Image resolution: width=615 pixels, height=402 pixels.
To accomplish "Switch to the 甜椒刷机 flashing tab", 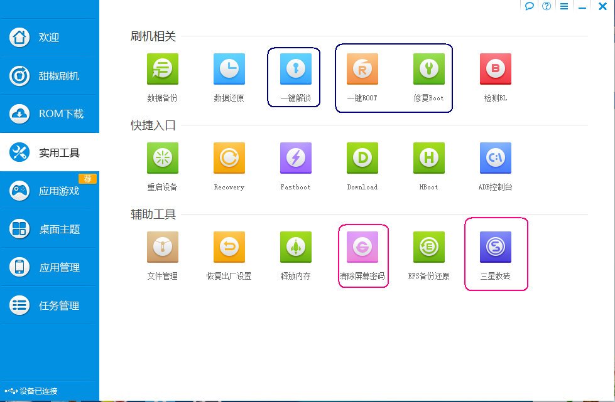I will pos(50,75).
